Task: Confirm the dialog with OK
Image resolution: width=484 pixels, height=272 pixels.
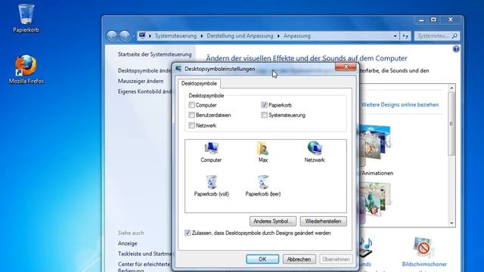Action: pyautogui.click(x=262, y=259)
